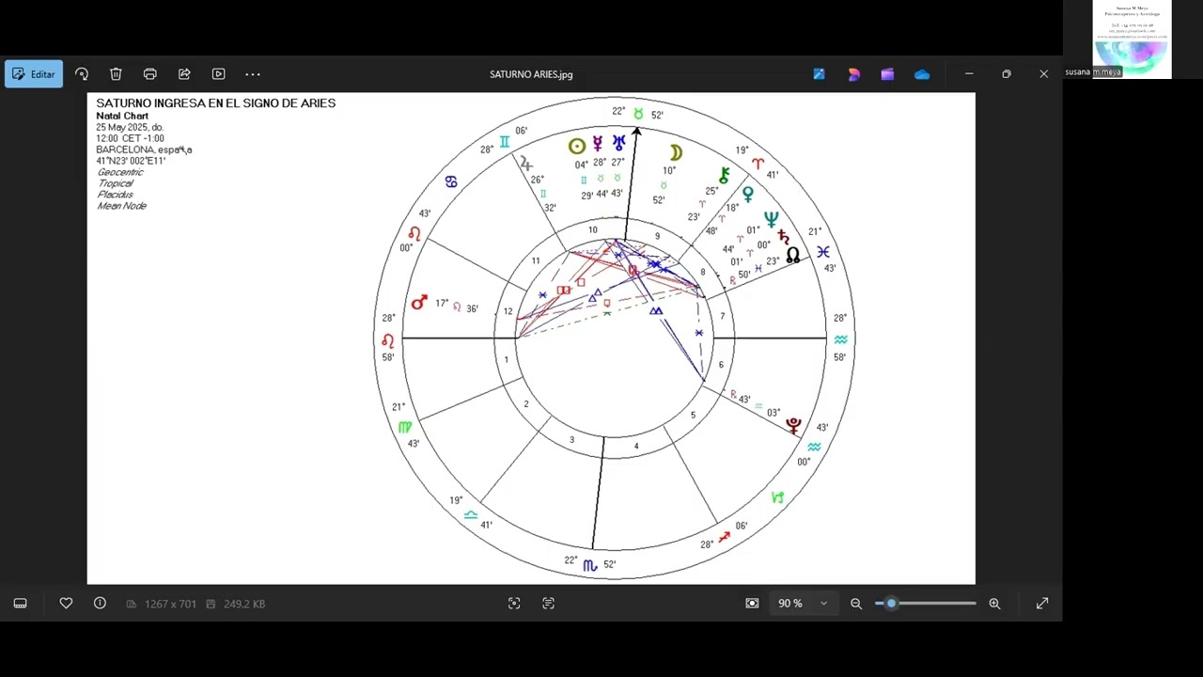The height and width of the screenshot is (677, 1203).
Task: Click the zoom slider handle
Action: pos(891,604)
